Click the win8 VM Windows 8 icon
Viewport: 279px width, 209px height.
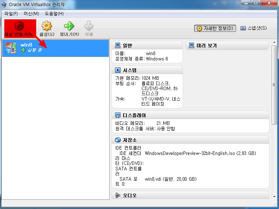(10, 48)
